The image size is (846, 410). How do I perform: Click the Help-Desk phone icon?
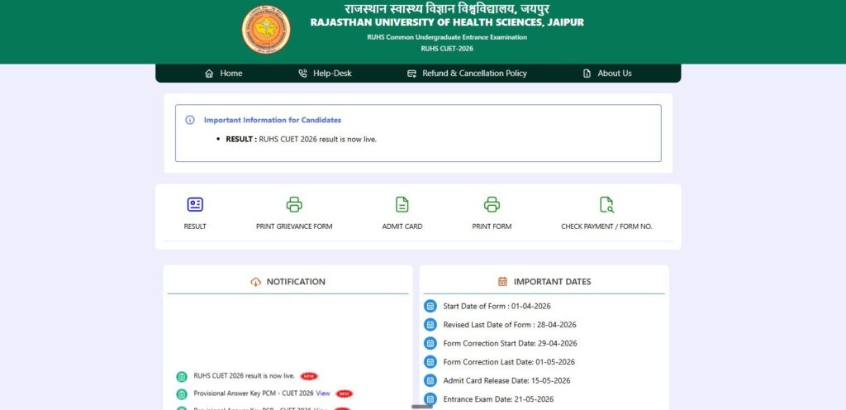point(302,74)
